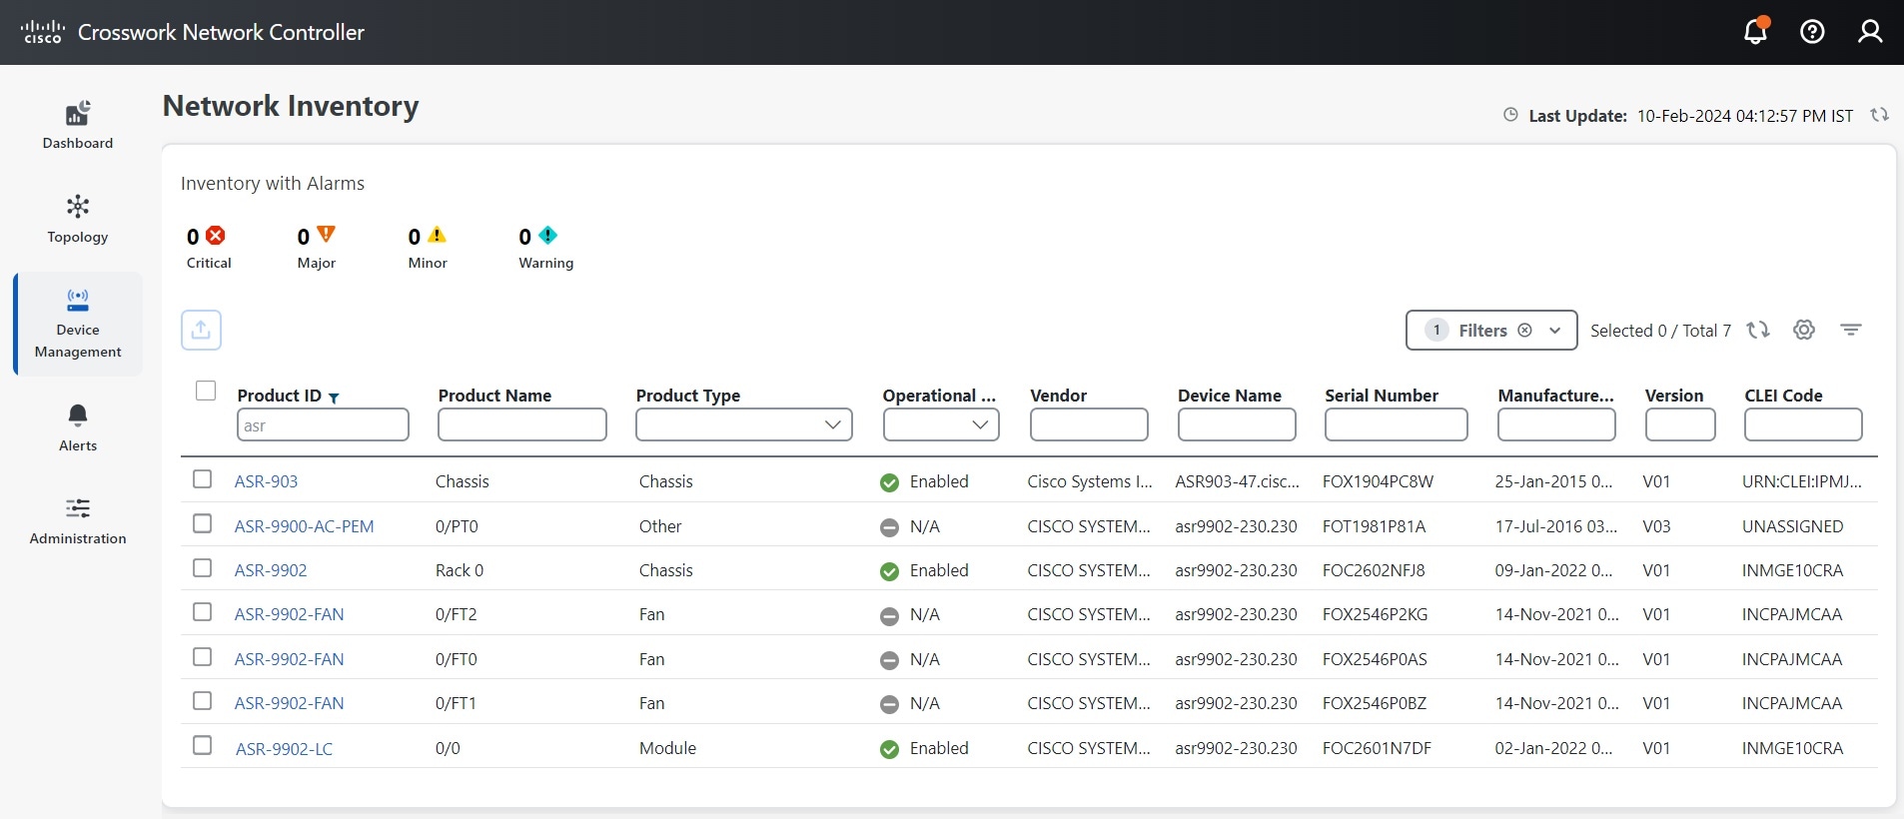Open the help question mark icon

point(1812,32)
